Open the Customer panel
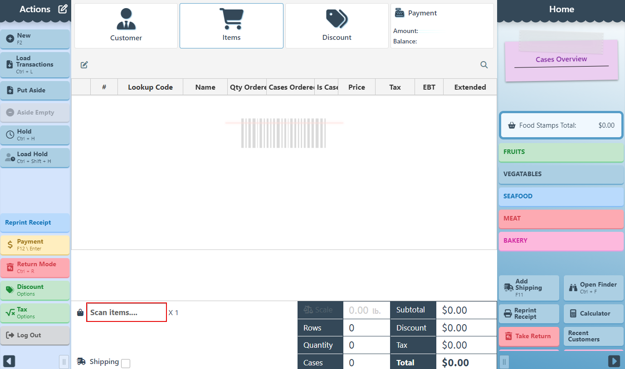Image resolution: width=625 pixels, height=369 pixels. [126, 26]
